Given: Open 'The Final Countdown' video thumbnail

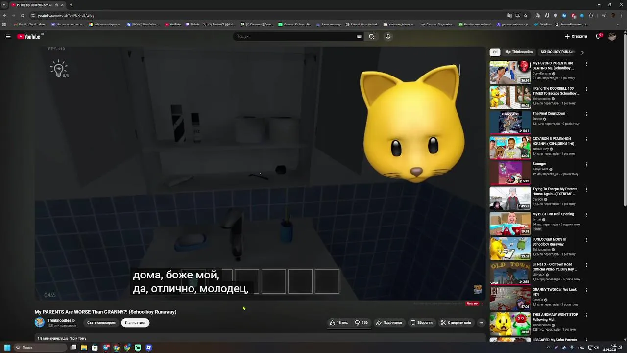Looking at the screenshot, I should (x=510, y=123).
